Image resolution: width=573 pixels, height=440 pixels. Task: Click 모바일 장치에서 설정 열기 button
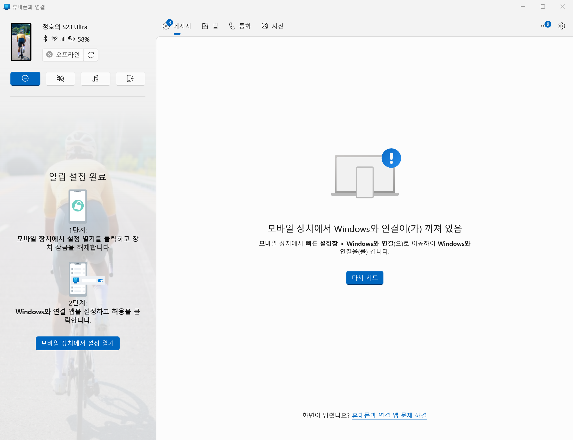click(x=78, y=343)
